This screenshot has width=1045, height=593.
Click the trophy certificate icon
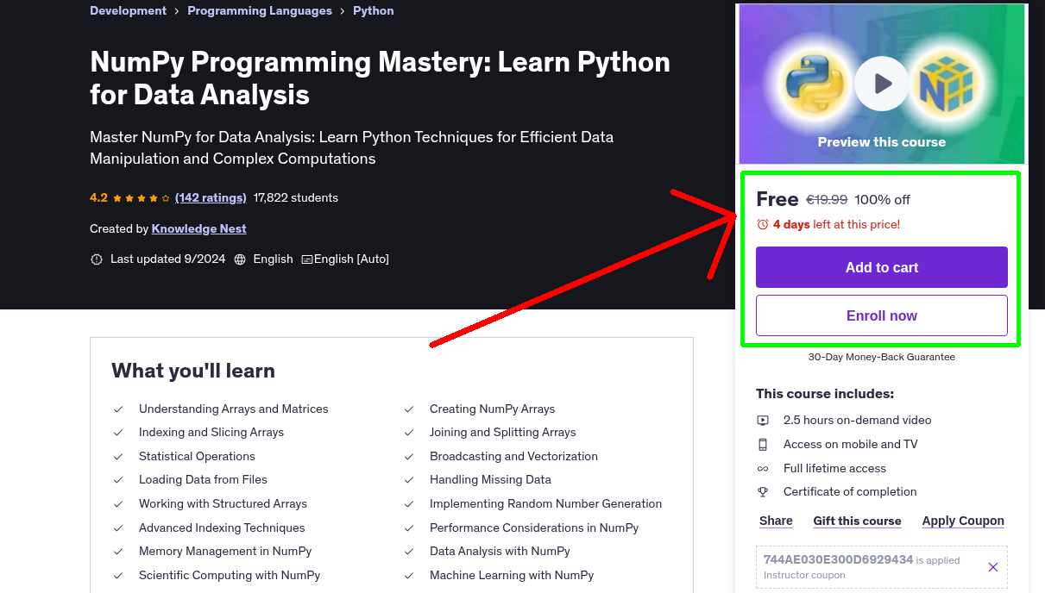tap(763, 492)
